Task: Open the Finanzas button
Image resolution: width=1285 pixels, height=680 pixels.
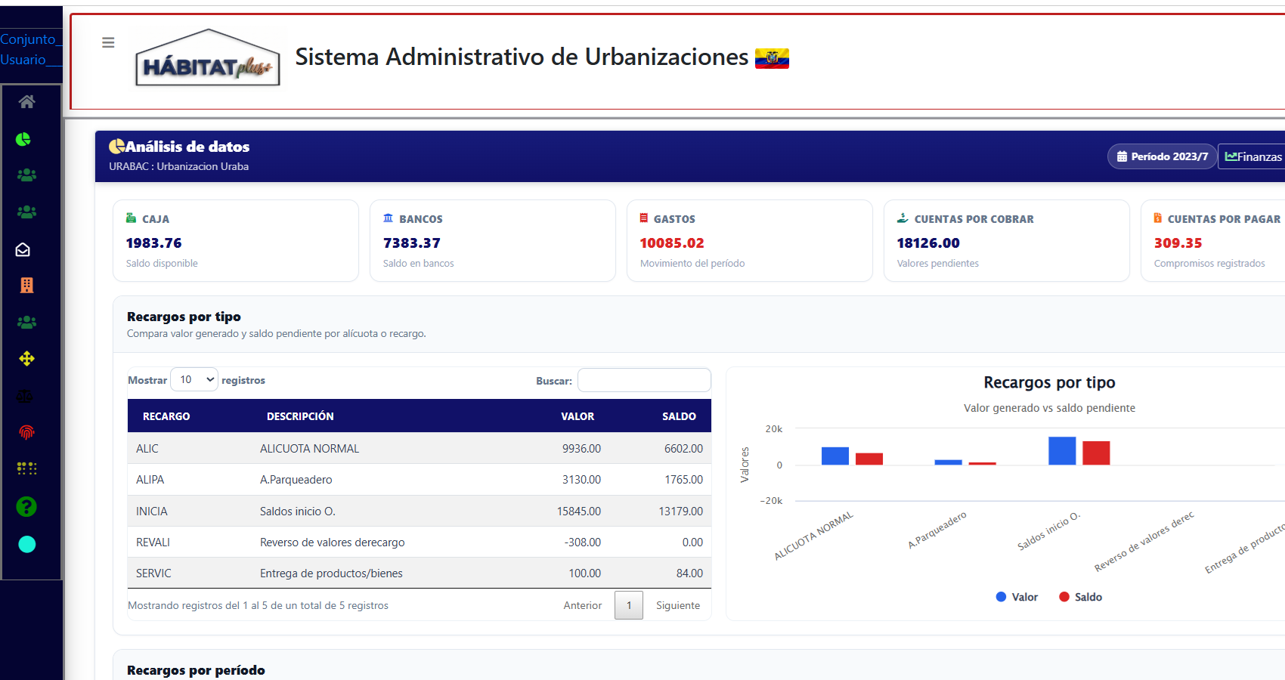Action: 1252,156
